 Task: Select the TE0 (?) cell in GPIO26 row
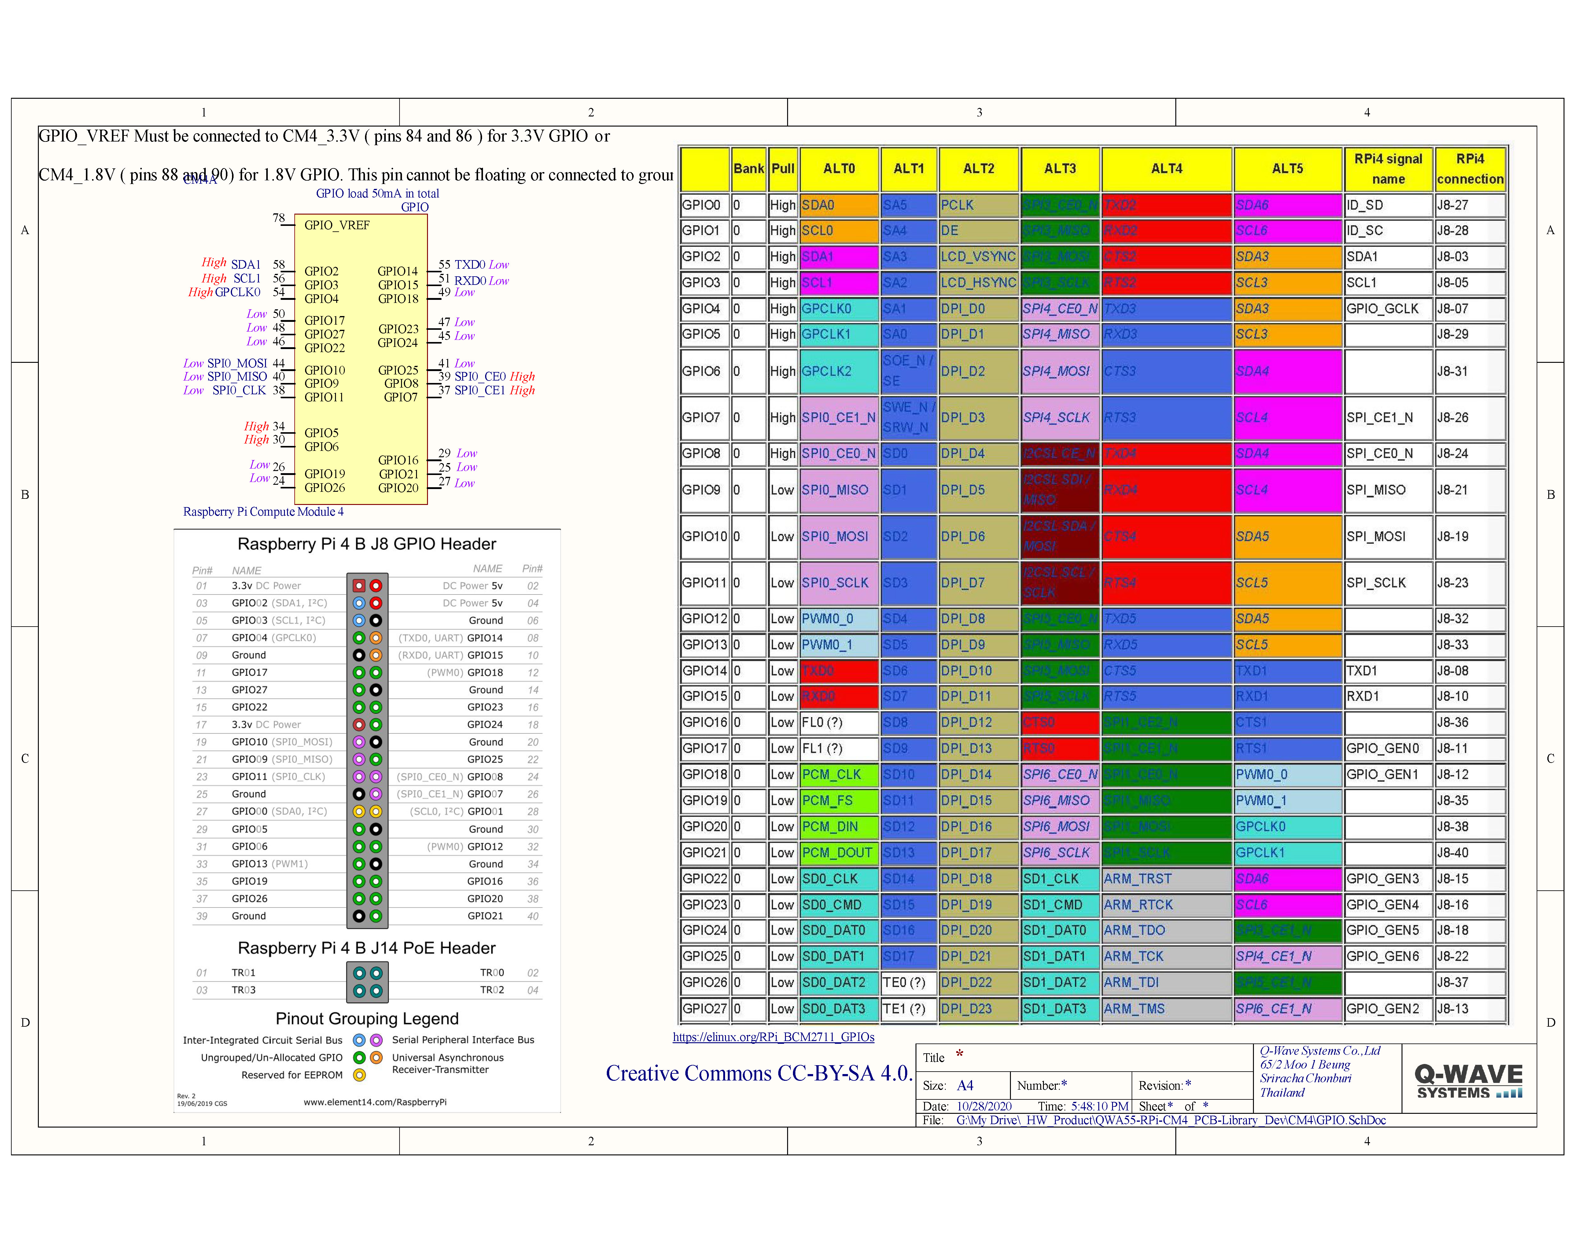point(908,983)
